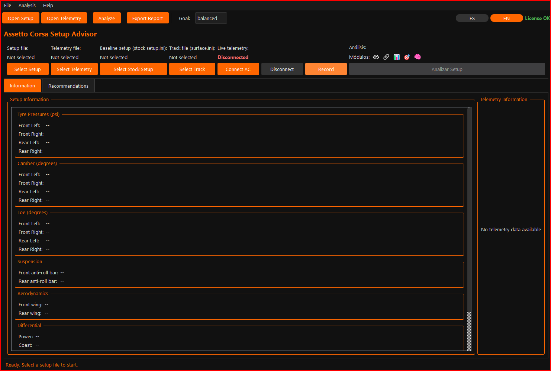
Task: Click the target with dart module icon
Action: tap(407, 57)
